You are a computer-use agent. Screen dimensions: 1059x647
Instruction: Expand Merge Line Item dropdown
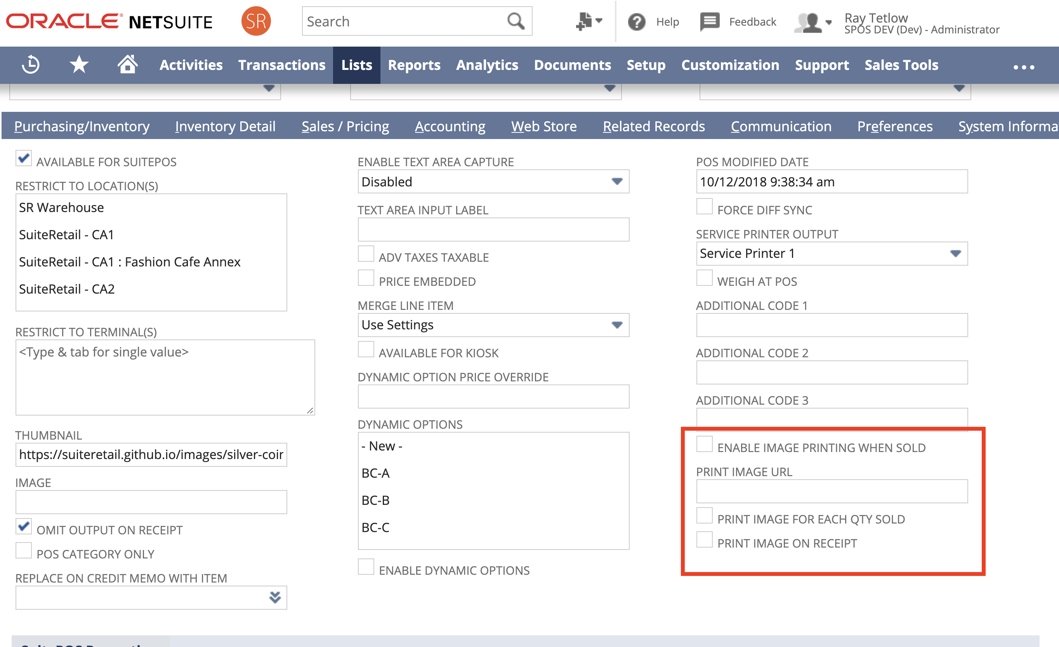tap(617, 325)
